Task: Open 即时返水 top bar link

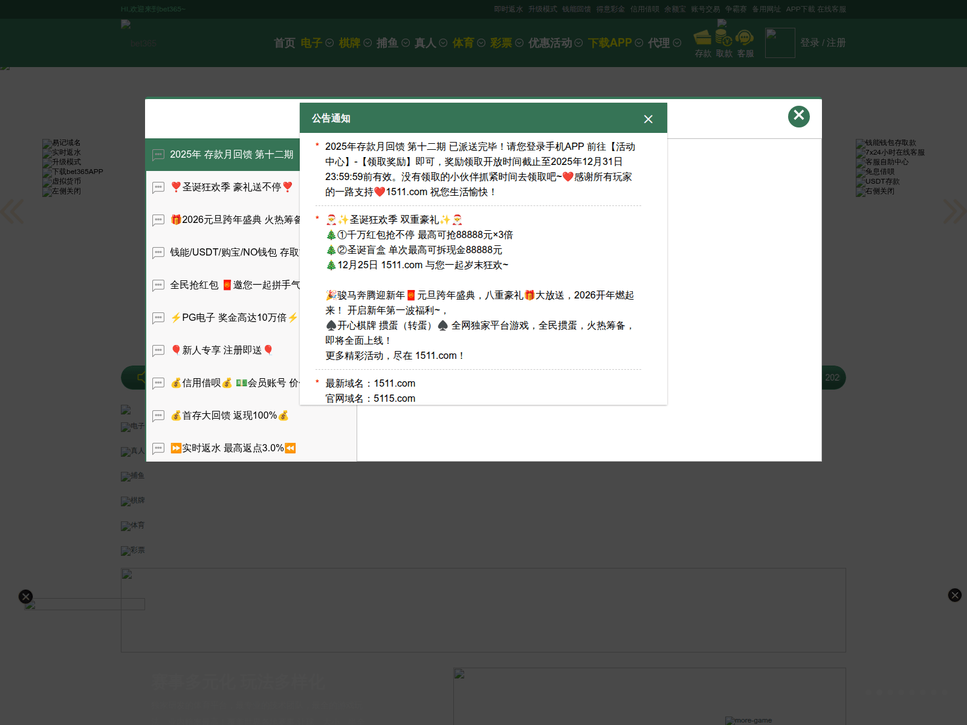Action: (508, 9)
